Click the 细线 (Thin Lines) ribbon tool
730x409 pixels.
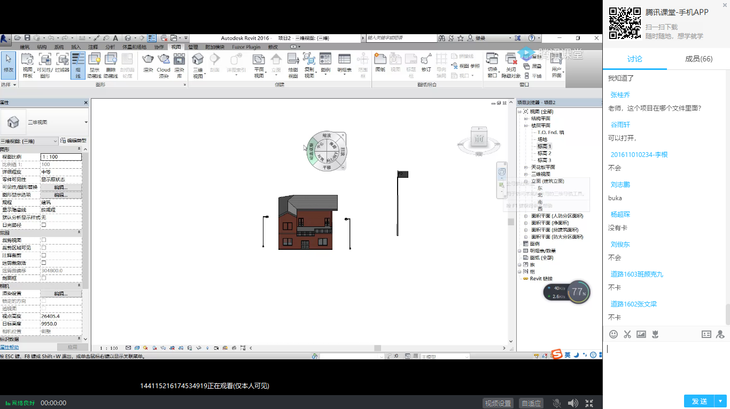pyautogui.click(x=78, y=65)
